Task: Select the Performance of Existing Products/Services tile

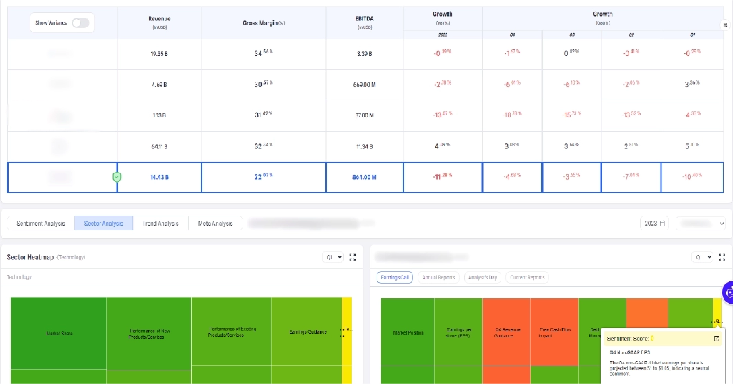Action: 232,331
